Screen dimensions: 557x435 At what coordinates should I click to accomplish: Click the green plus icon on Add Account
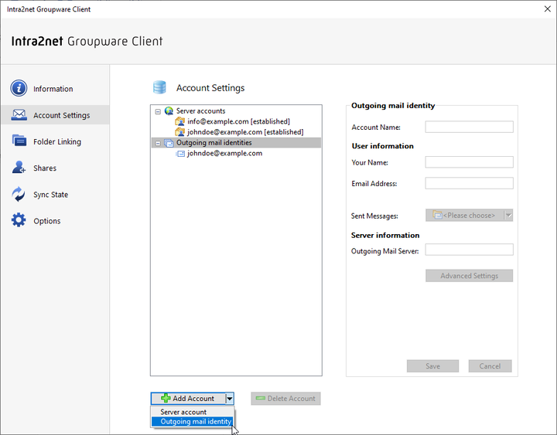click(x=166, y=398)
